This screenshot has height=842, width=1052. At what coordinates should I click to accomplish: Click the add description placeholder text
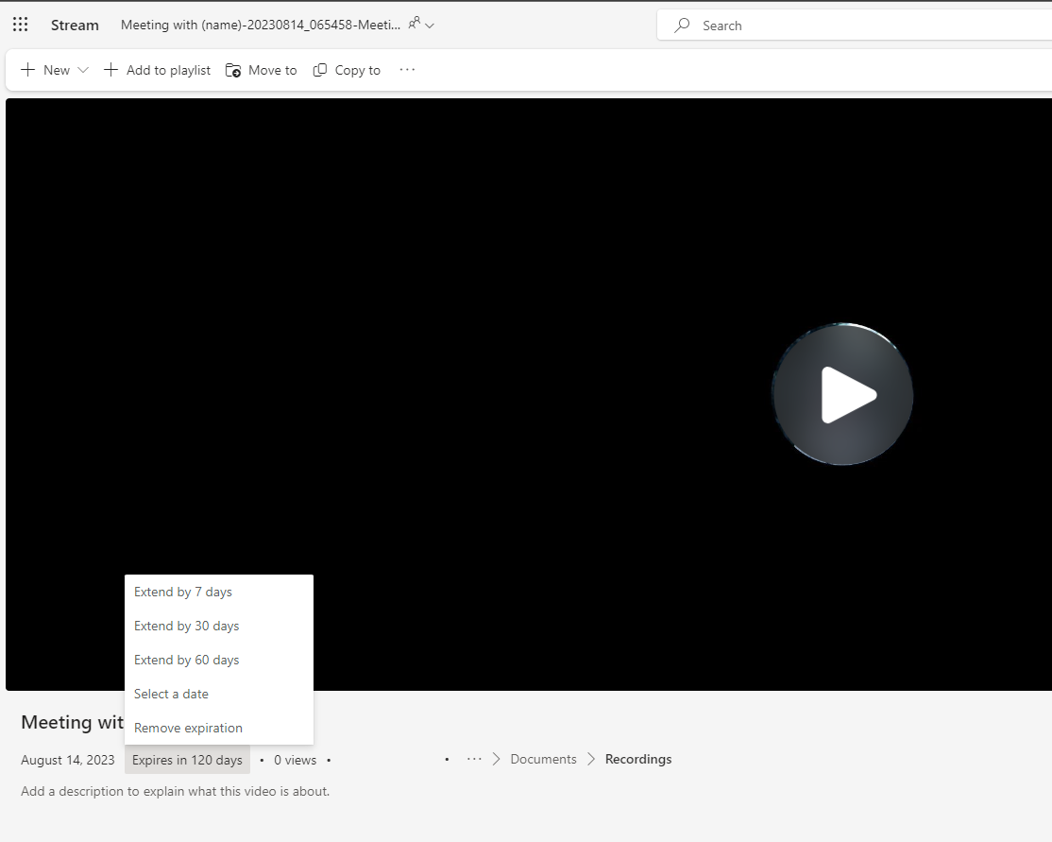tap(175, 791)
